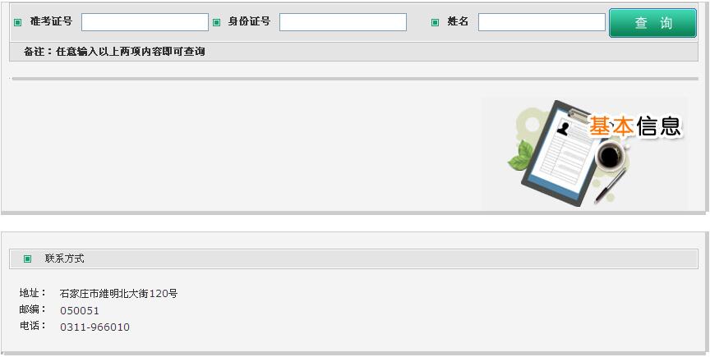This screenshot has width=710, height=357.
Task: Click the clipboard resume illustration
Action: coord(560,153)
